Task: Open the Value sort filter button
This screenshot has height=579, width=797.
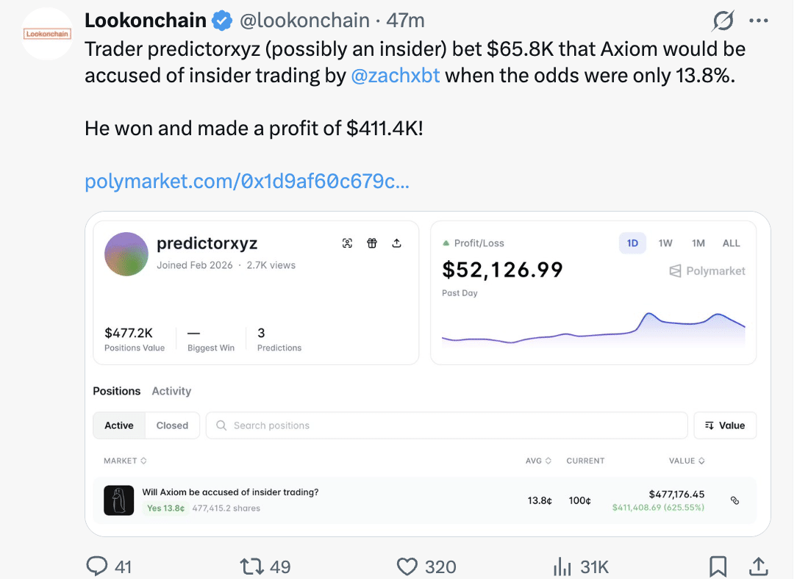Action: point(725,425)
